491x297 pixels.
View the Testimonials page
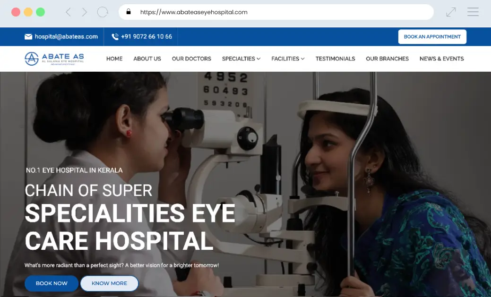[335, 59]
